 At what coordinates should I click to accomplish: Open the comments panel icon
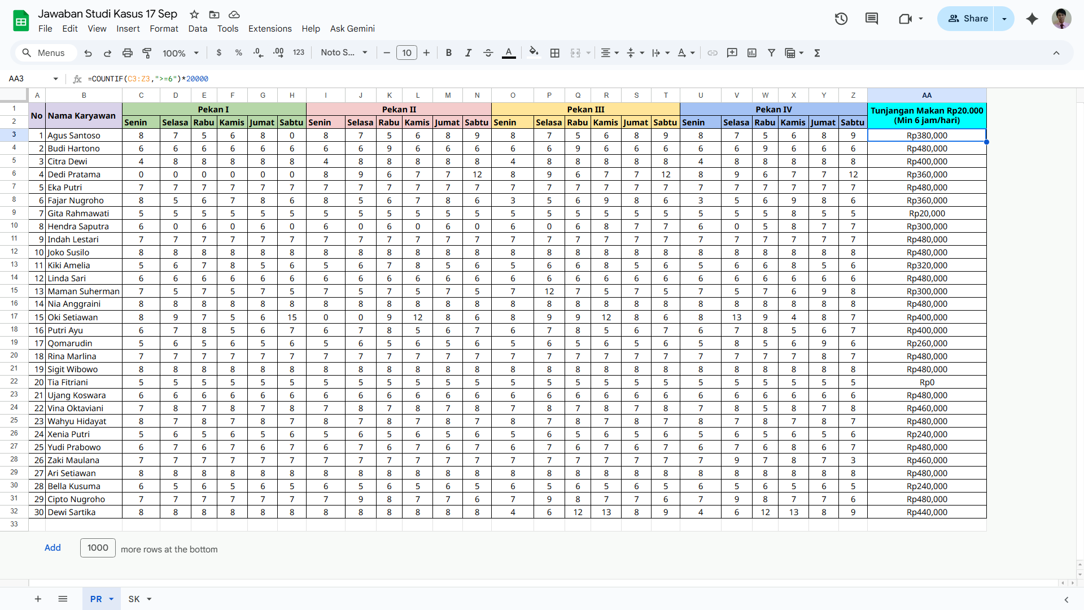(872, 19)
